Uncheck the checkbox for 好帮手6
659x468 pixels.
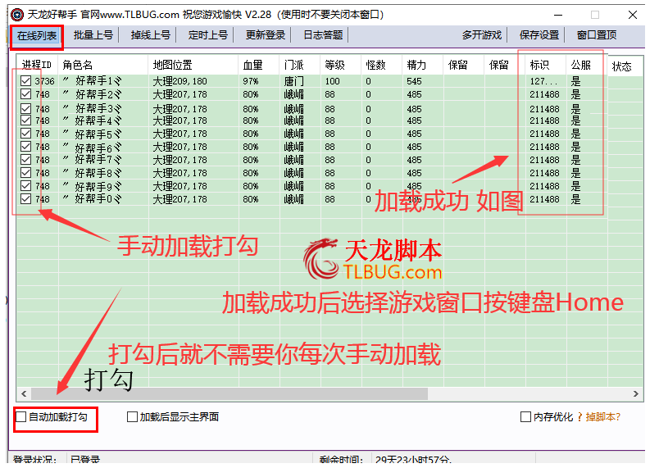click(25, 146)
